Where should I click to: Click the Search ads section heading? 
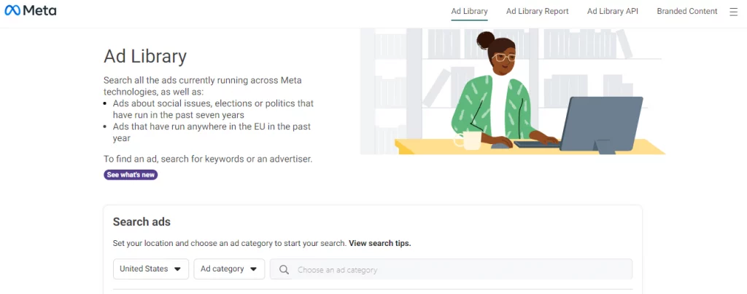point(142,222)
